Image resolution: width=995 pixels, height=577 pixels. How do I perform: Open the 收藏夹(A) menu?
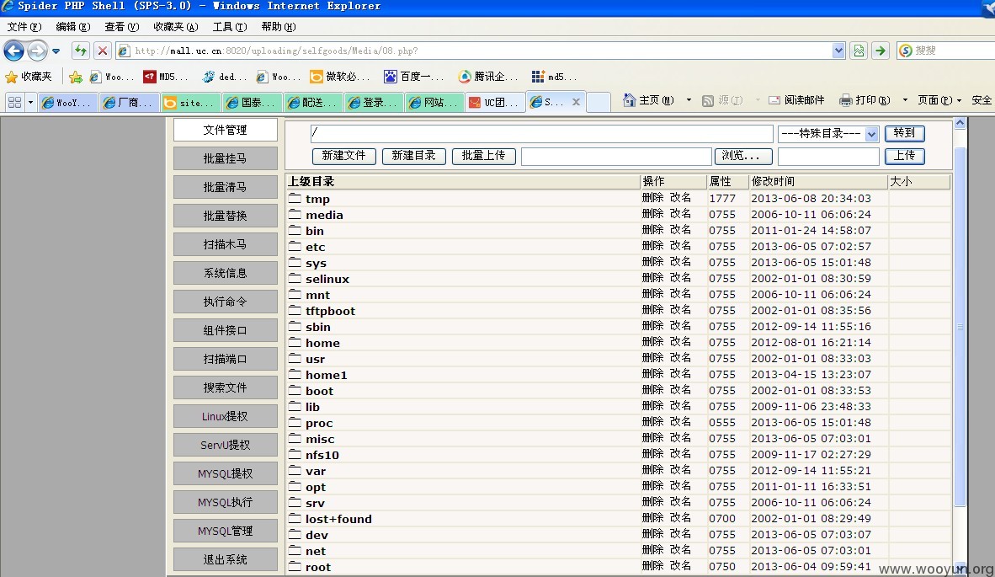pyautogui.click(x=176, y=27)
